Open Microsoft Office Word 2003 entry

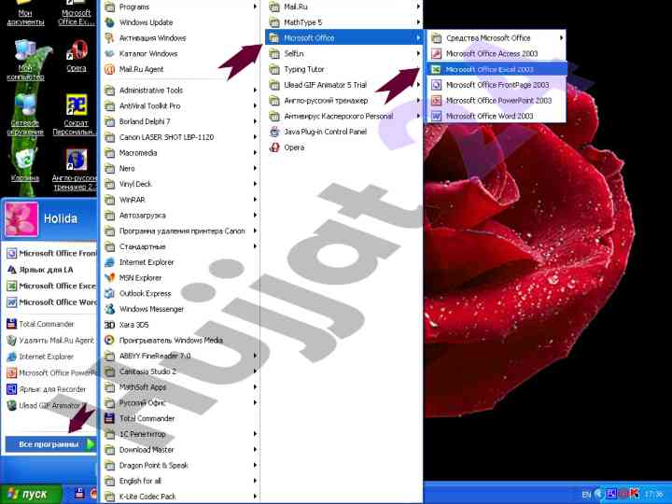(497, 116)
